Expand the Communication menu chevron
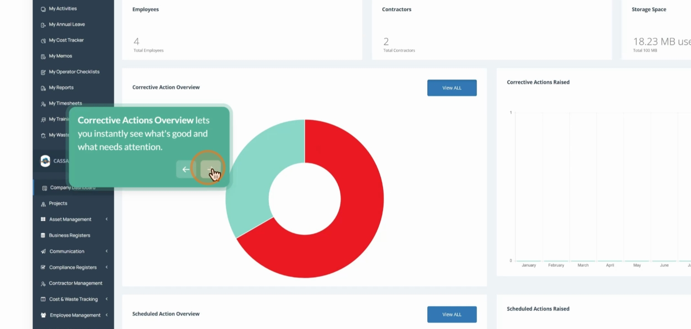Viewport: 691px width, 329px height. [x=106, y=251]
